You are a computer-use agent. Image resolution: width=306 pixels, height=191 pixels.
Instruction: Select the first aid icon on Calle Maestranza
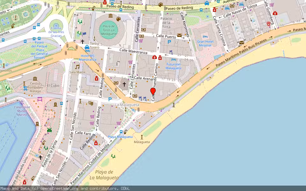[x=154, y=57]
